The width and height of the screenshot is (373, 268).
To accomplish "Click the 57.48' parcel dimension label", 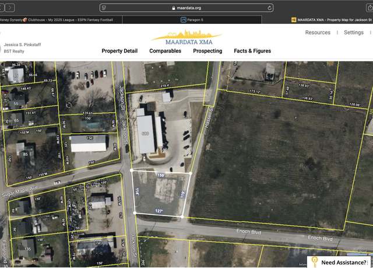I will pos(287,90).
